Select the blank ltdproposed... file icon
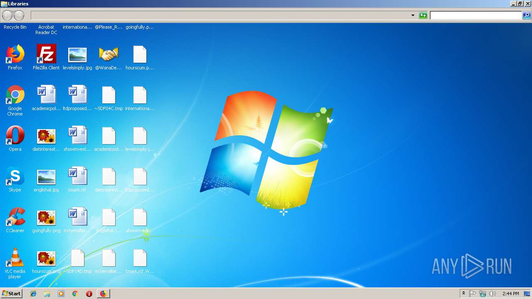The width and height of the screenshot is (532, 299). pyautogui.click(x=140, y=176)
